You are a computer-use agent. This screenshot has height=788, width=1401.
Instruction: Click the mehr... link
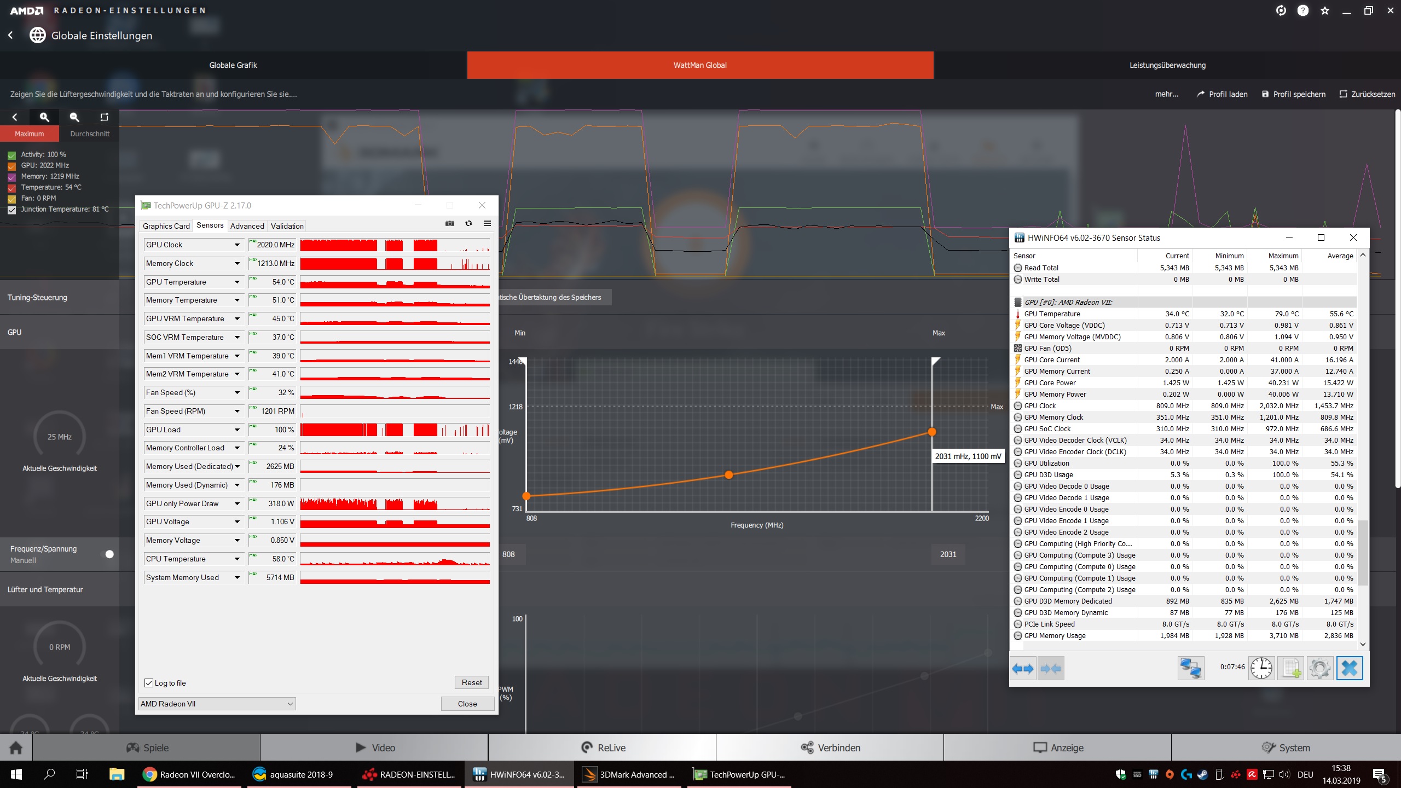pos(1167,94)
